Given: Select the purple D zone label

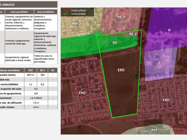Looking at the screenshot, I should pyautogui.click(x=169, y=30).
